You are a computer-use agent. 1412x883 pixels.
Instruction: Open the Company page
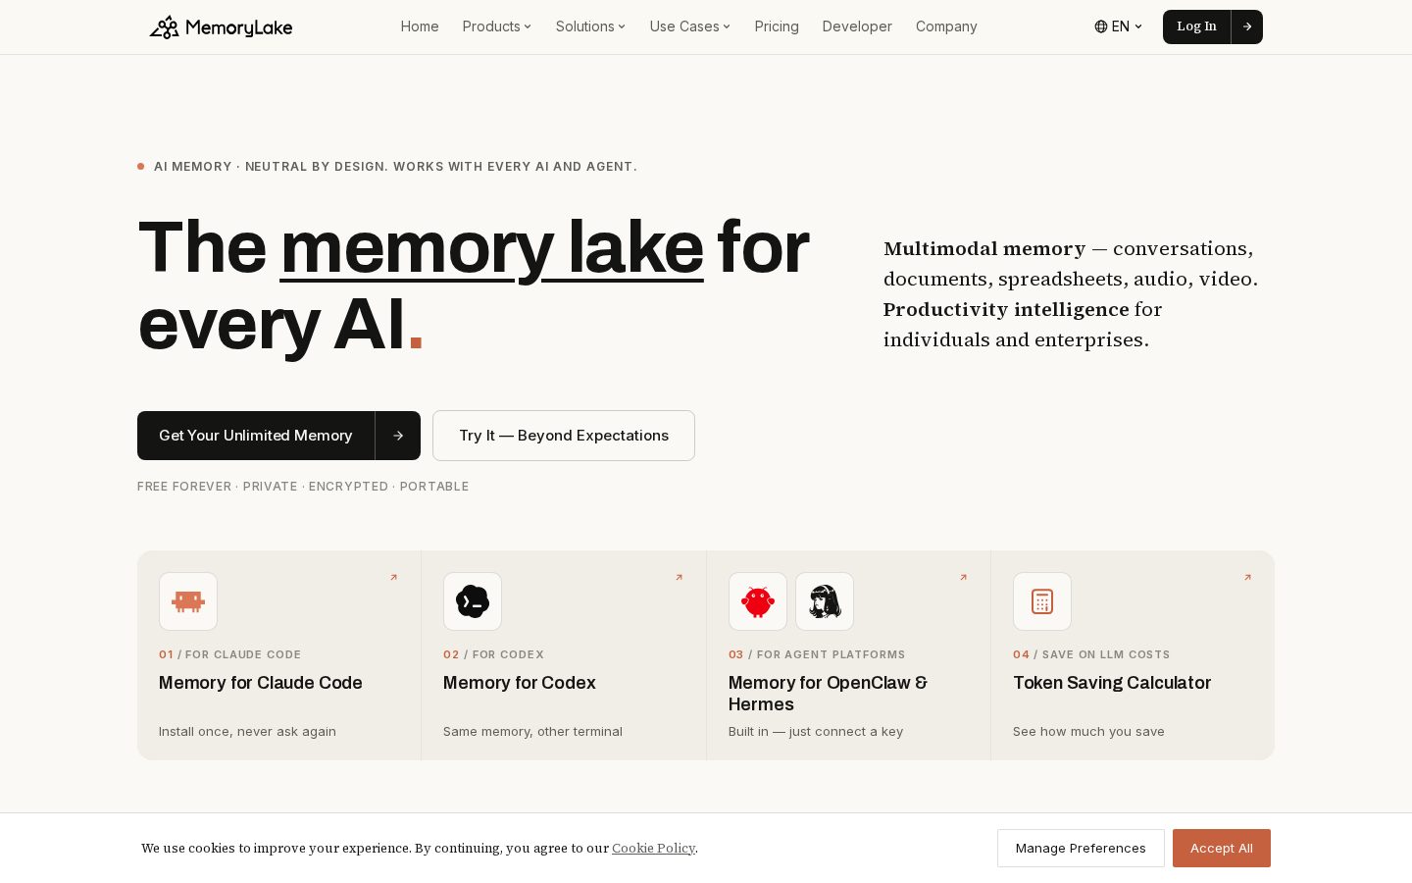[x=946, y=26]
